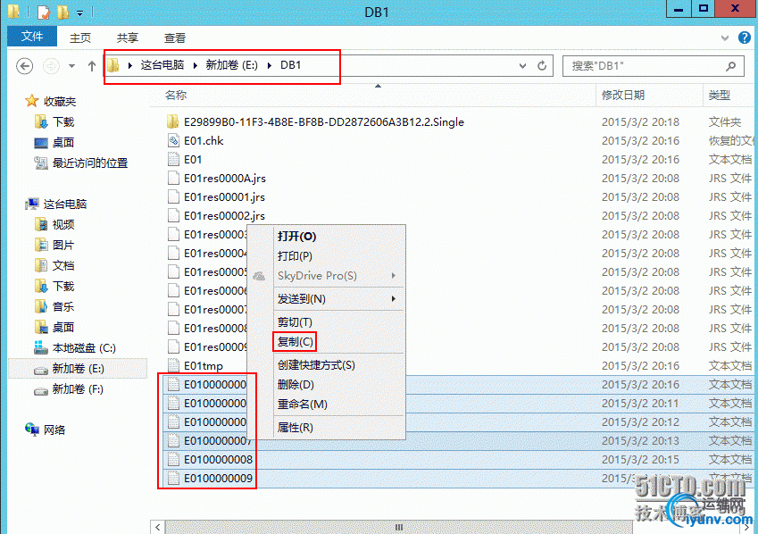Select file E01res00002.jrs
Screen dimensions: 758x534
[x=224, y=216]
